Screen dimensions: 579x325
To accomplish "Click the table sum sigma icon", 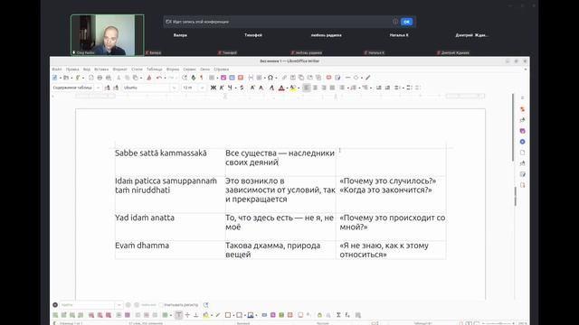I will 338,315.
